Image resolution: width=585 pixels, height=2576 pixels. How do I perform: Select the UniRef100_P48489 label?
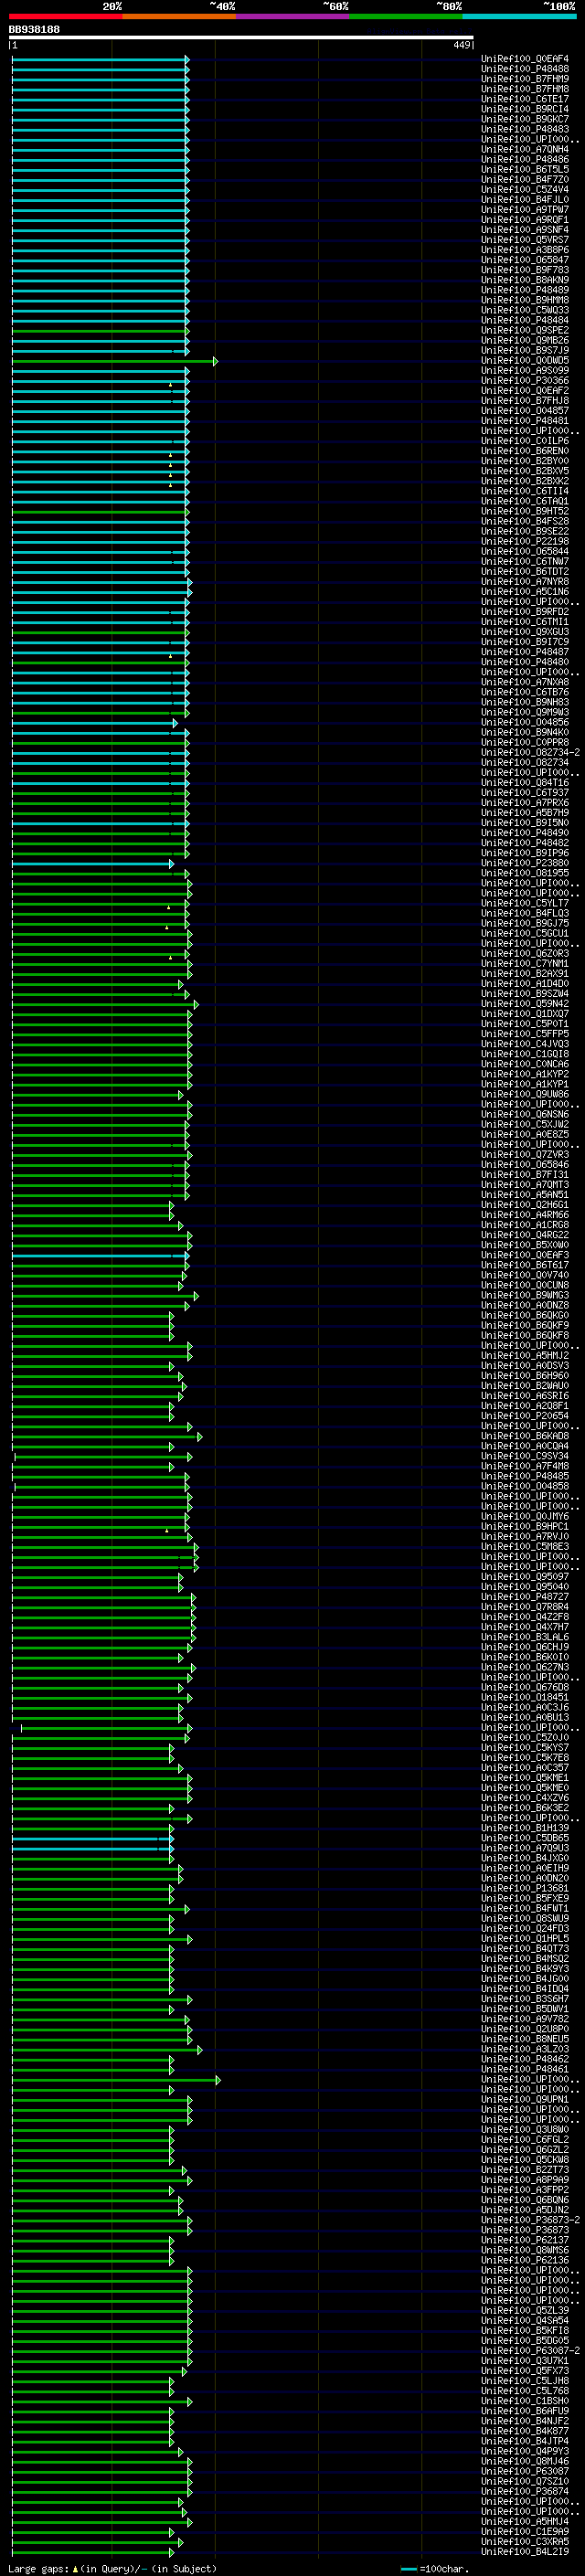click(525, 290)
